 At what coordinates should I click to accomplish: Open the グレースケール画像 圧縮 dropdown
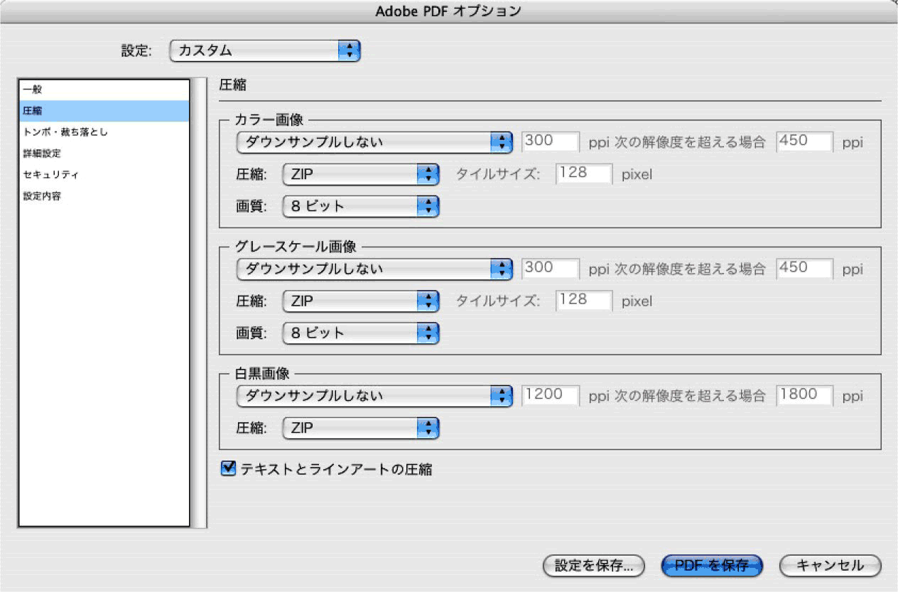[x=360, y=301]
